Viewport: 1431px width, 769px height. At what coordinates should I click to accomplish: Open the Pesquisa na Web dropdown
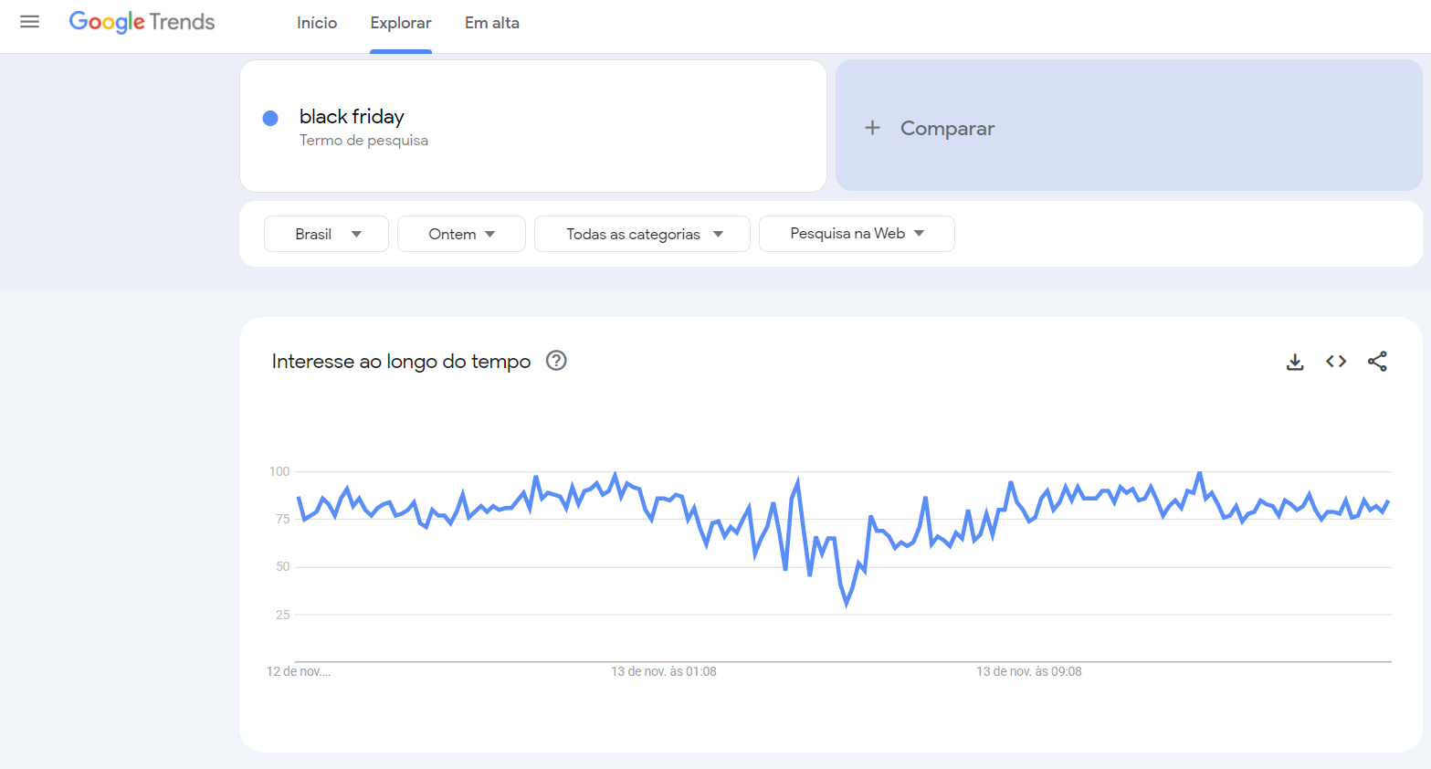[x=857, y=234]
